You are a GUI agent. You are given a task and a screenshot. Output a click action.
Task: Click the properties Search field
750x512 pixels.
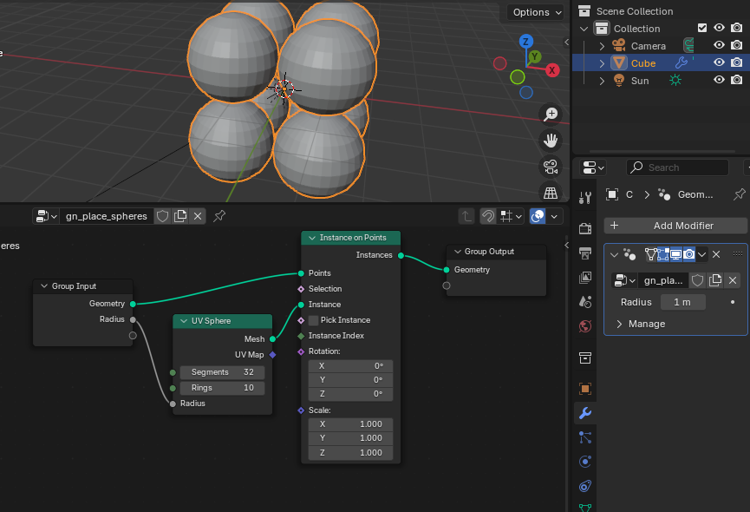[677, 167]
